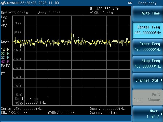Click the Sweep:65.01ms readout
This screenshot has height=122, width=163.
click(x=103, y=113)
